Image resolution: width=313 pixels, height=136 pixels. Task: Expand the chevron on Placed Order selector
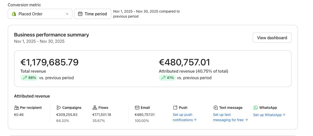67,14
